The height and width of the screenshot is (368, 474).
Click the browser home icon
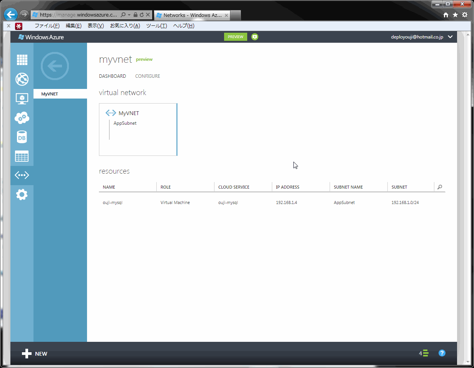[x=446, y=15]
